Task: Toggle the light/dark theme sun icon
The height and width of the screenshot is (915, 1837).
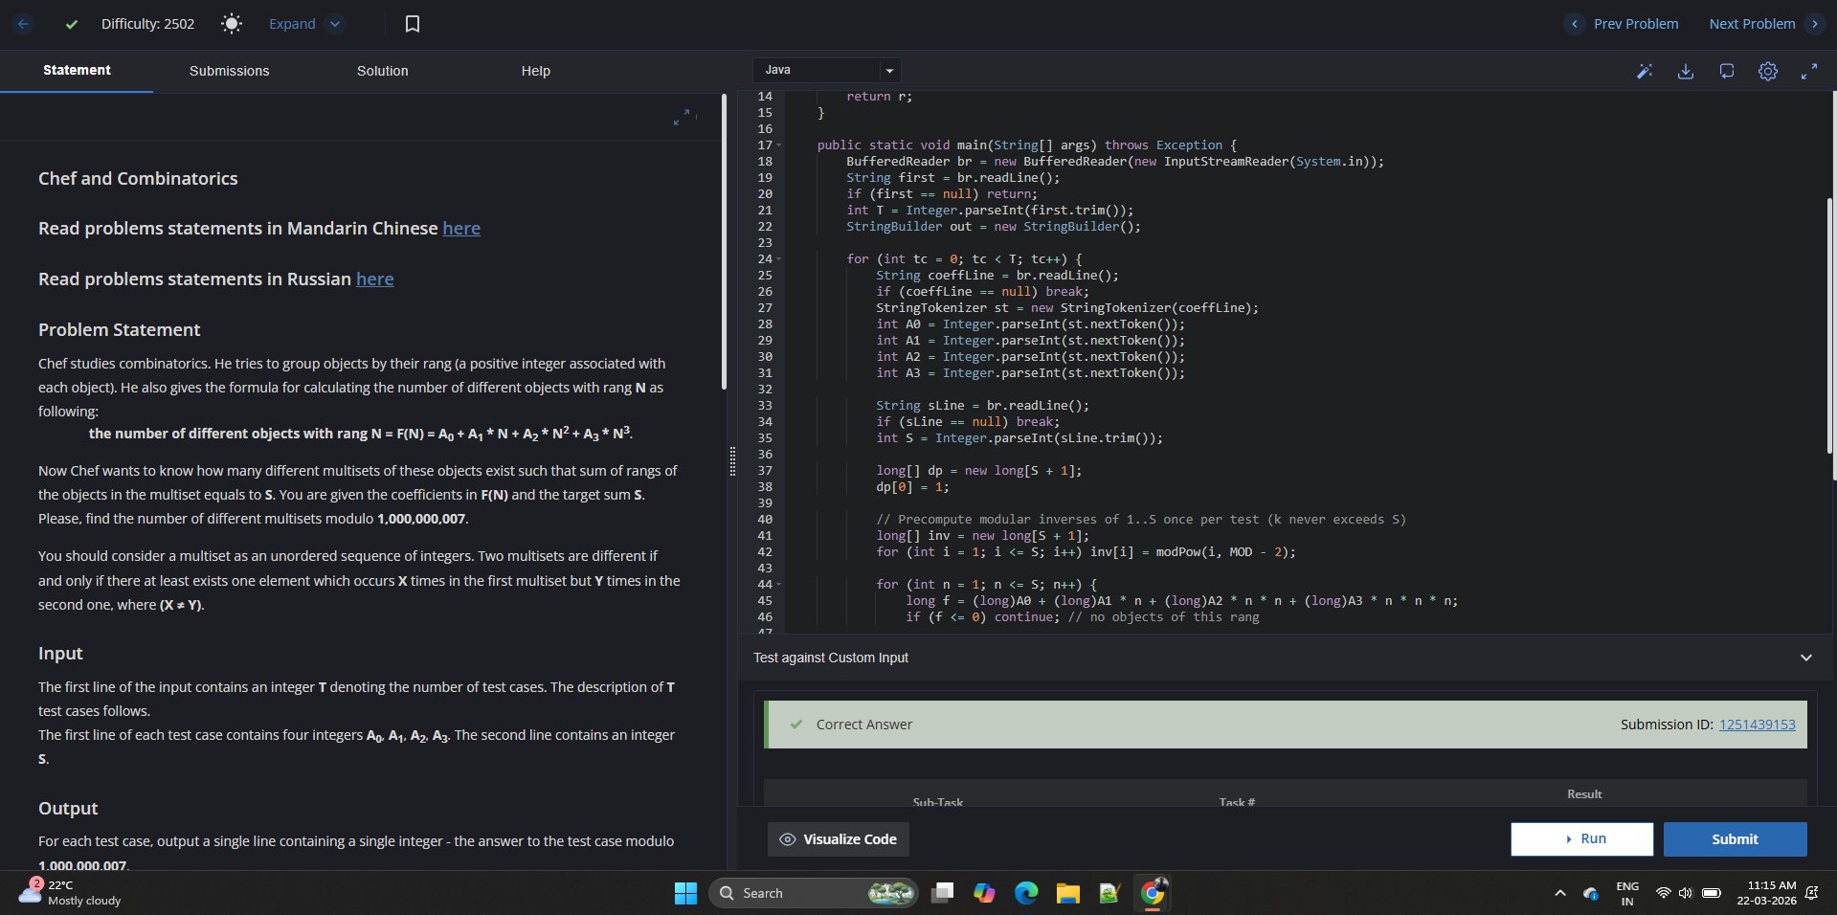Action: point(232,24)
